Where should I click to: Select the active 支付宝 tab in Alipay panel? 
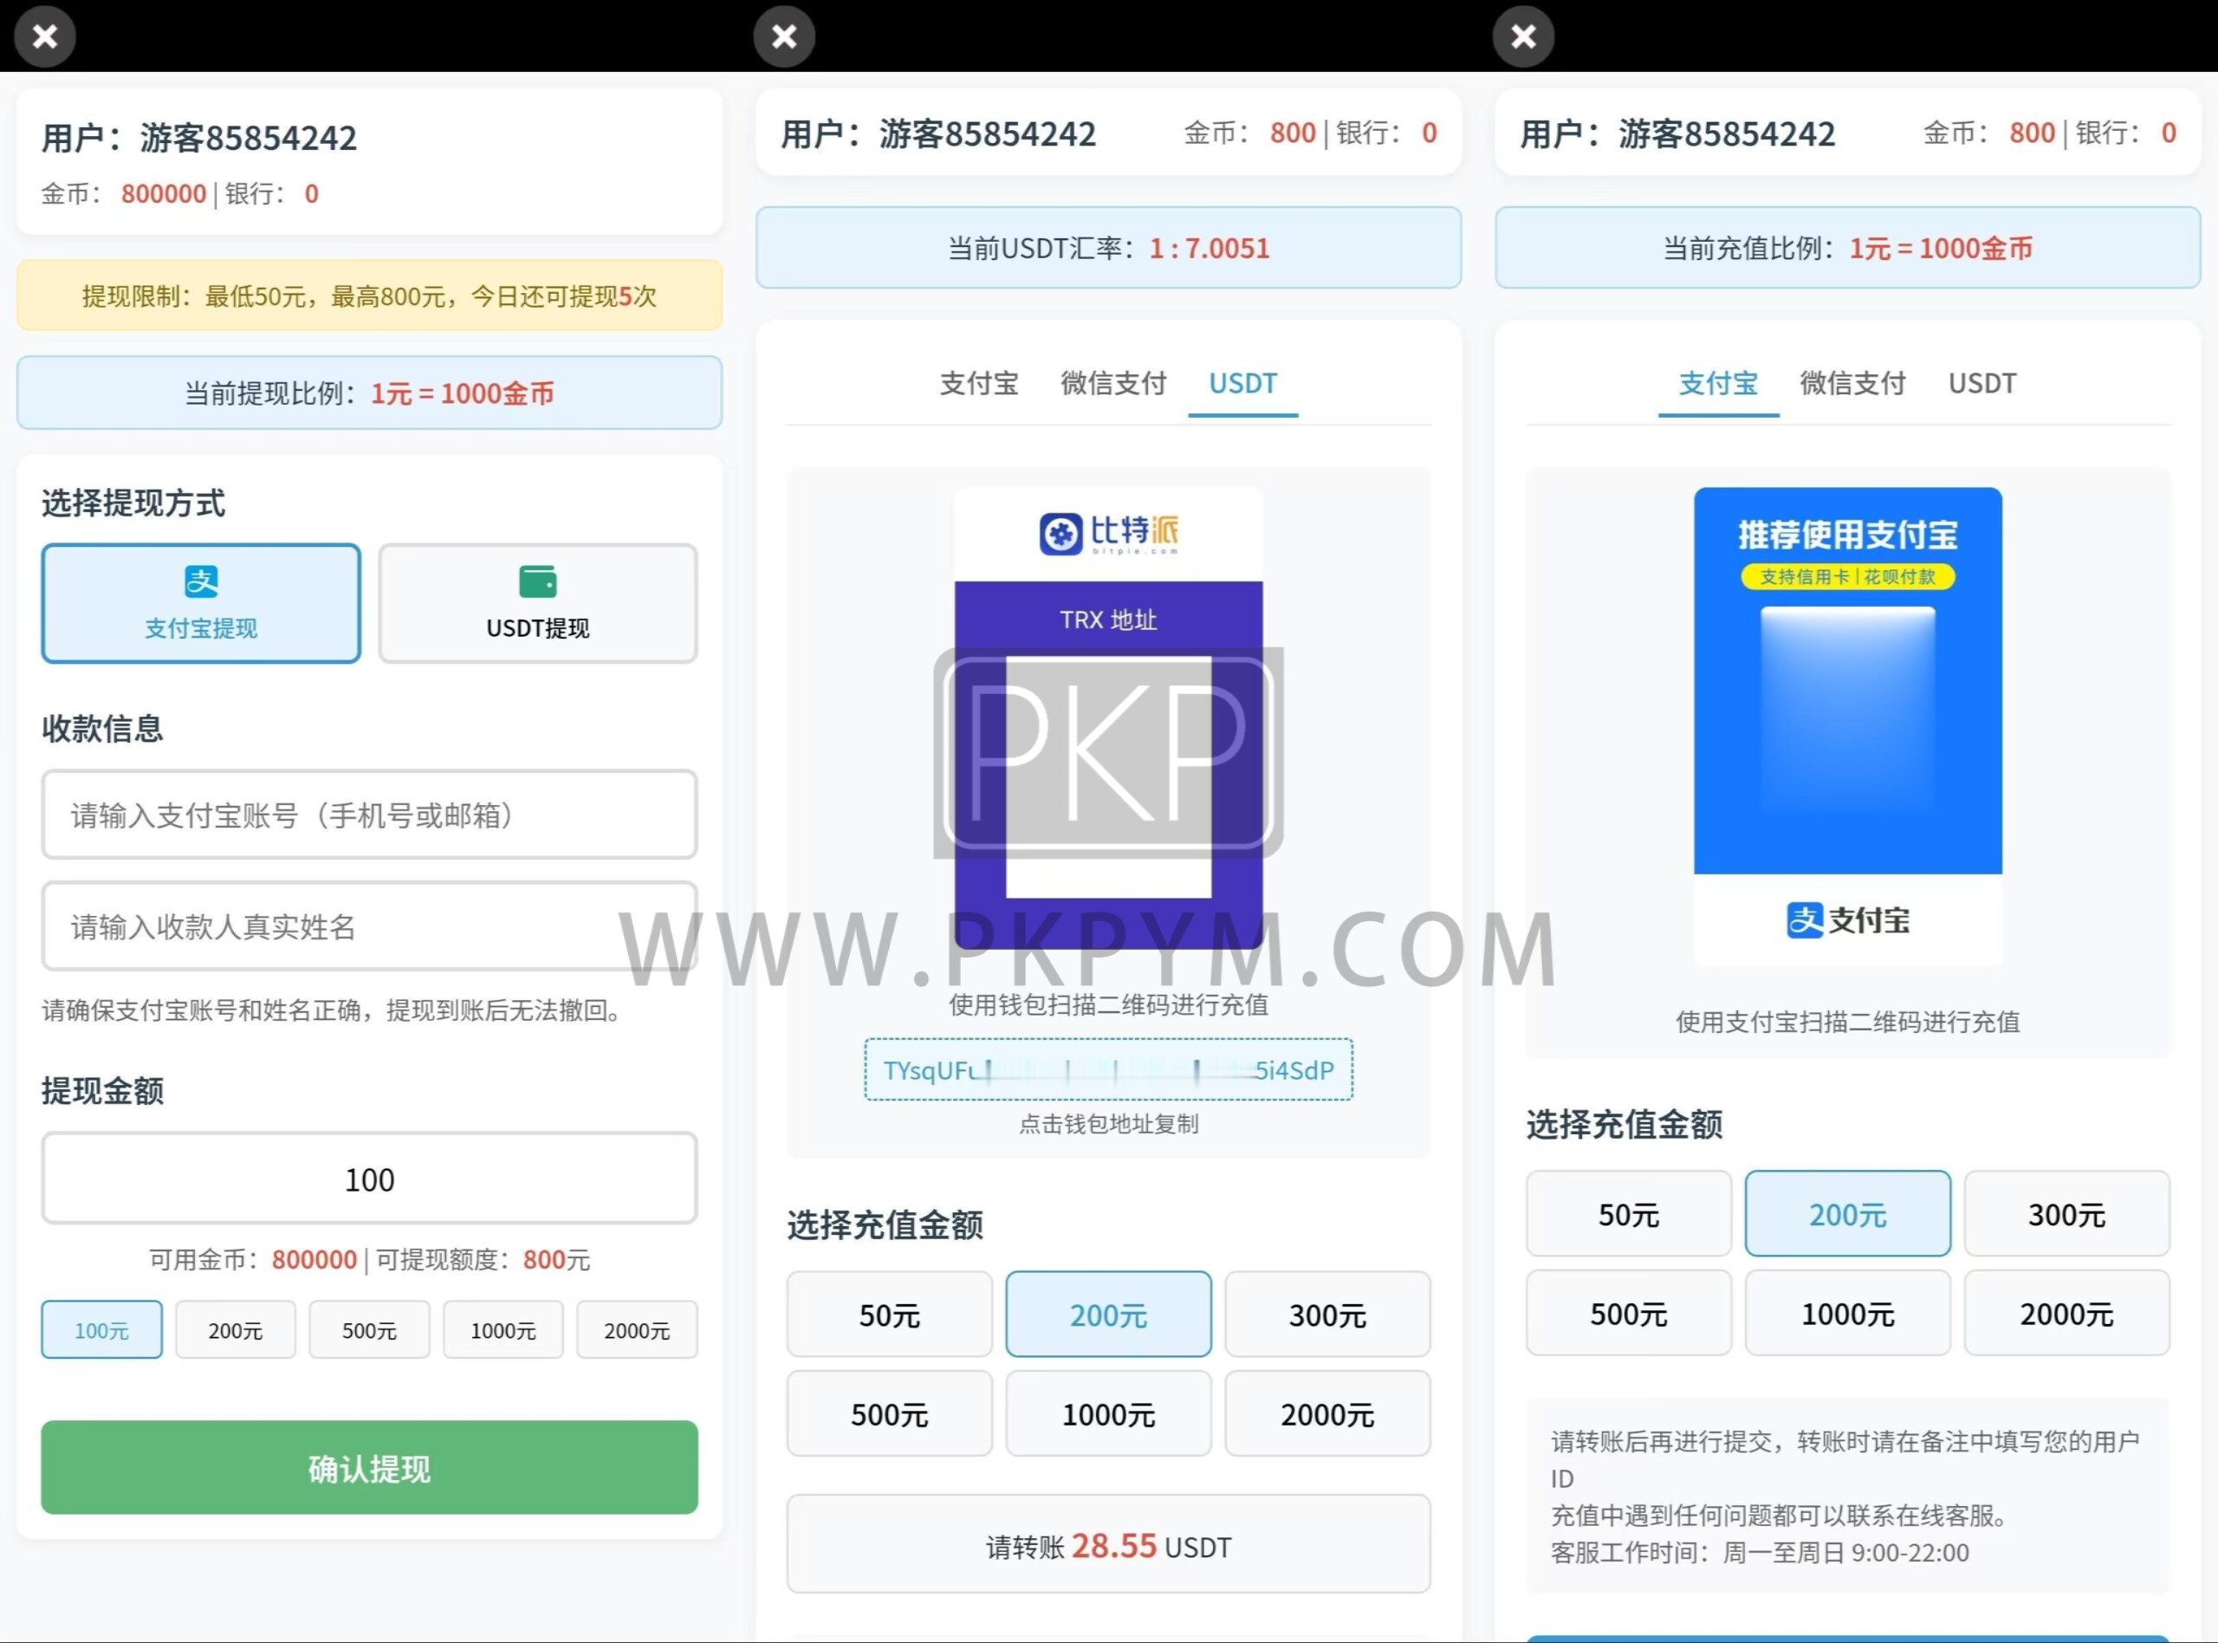[x=1718, y=384]
